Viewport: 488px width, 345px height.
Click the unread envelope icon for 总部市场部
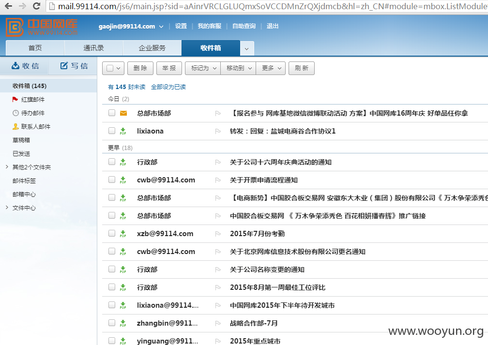coord(123,113)
